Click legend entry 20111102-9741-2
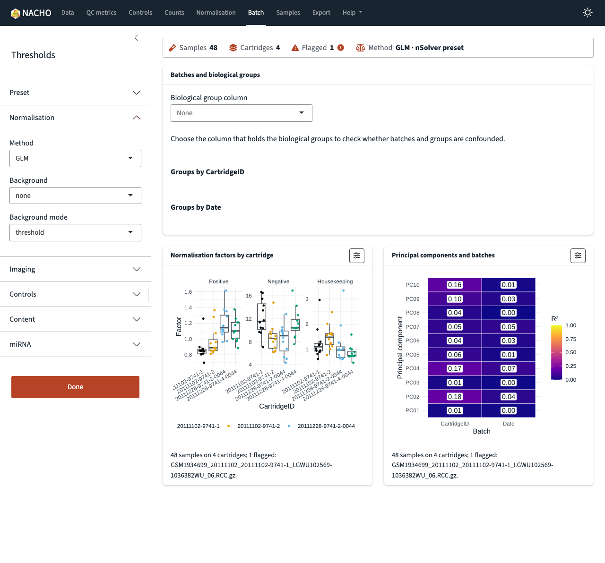This screenshot has width=605, height=563. (x=259, y=426)
